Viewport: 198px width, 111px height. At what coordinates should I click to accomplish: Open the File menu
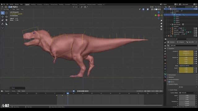pyautogui.click(x=4, y=4)
